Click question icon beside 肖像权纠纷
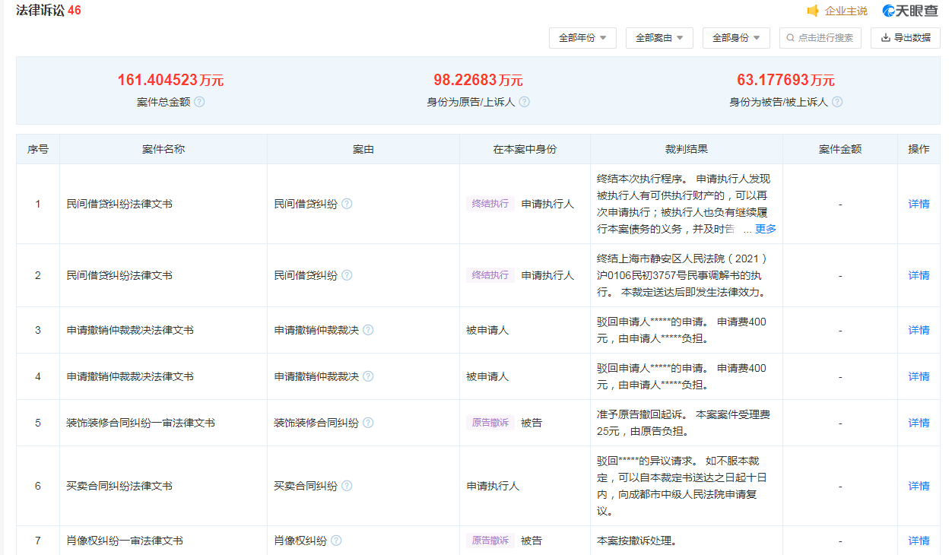 (x=336, y=541)
